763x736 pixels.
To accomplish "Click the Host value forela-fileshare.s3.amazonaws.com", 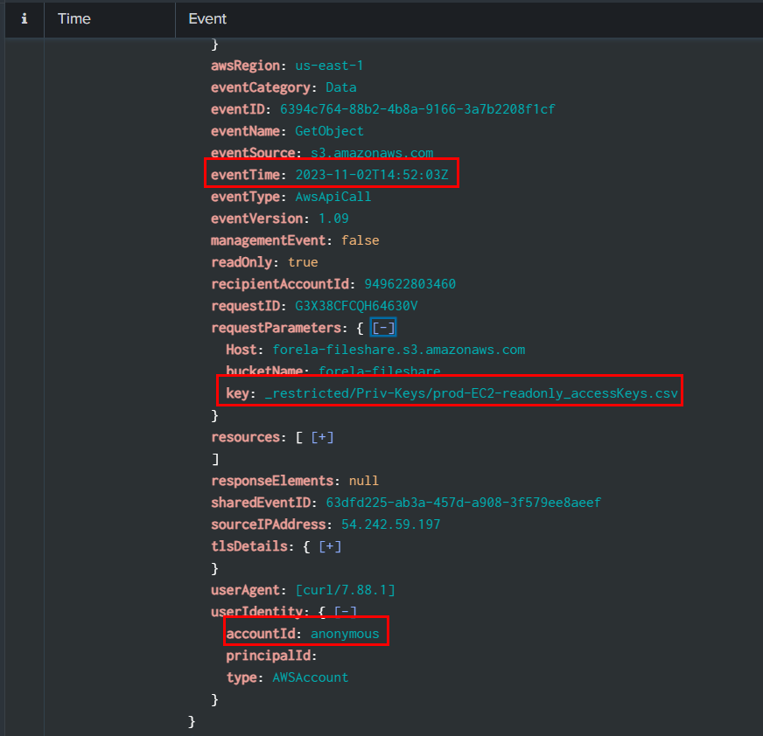I will click(398, 350).
